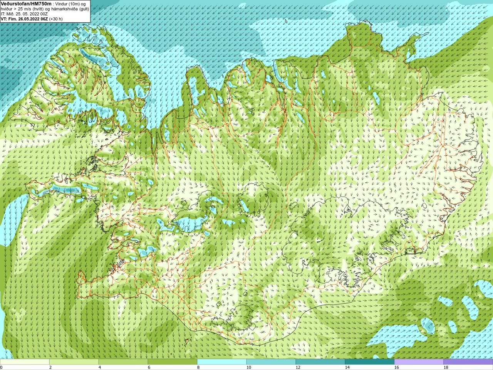Click the 16–18 m/s lavender legend swatch
The width and height of the screenshot is (493, 370).
pyautogui.click(x=419, y=362)
